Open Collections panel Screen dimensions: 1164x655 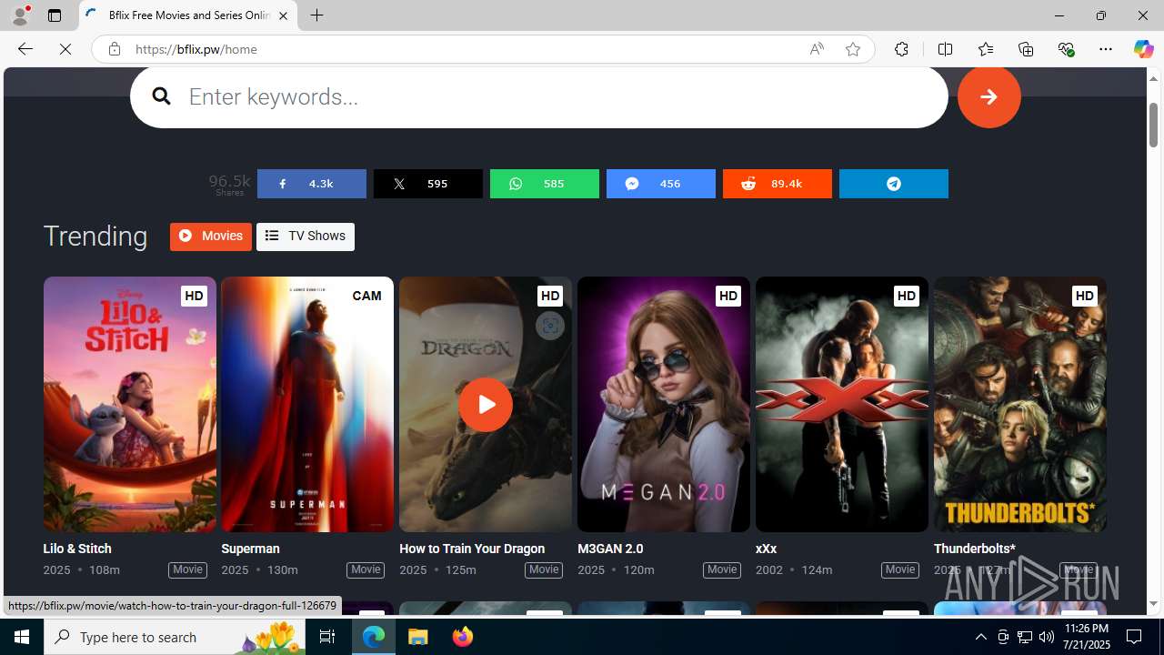(x=1026, y=49)
